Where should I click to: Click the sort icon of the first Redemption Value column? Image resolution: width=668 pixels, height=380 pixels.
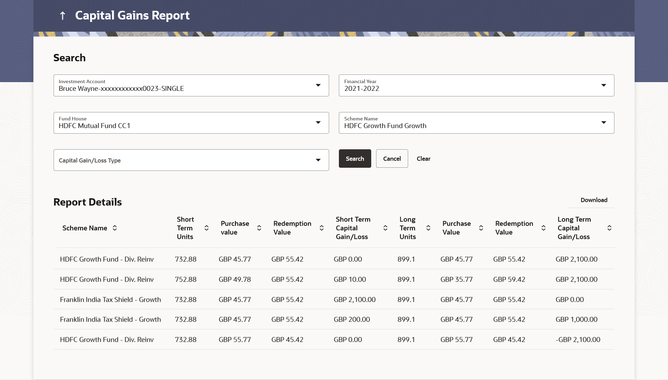click(321, 228)
